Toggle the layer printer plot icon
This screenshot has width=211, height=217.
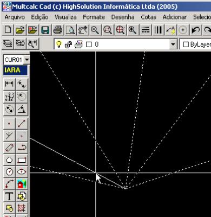(78, 44)
